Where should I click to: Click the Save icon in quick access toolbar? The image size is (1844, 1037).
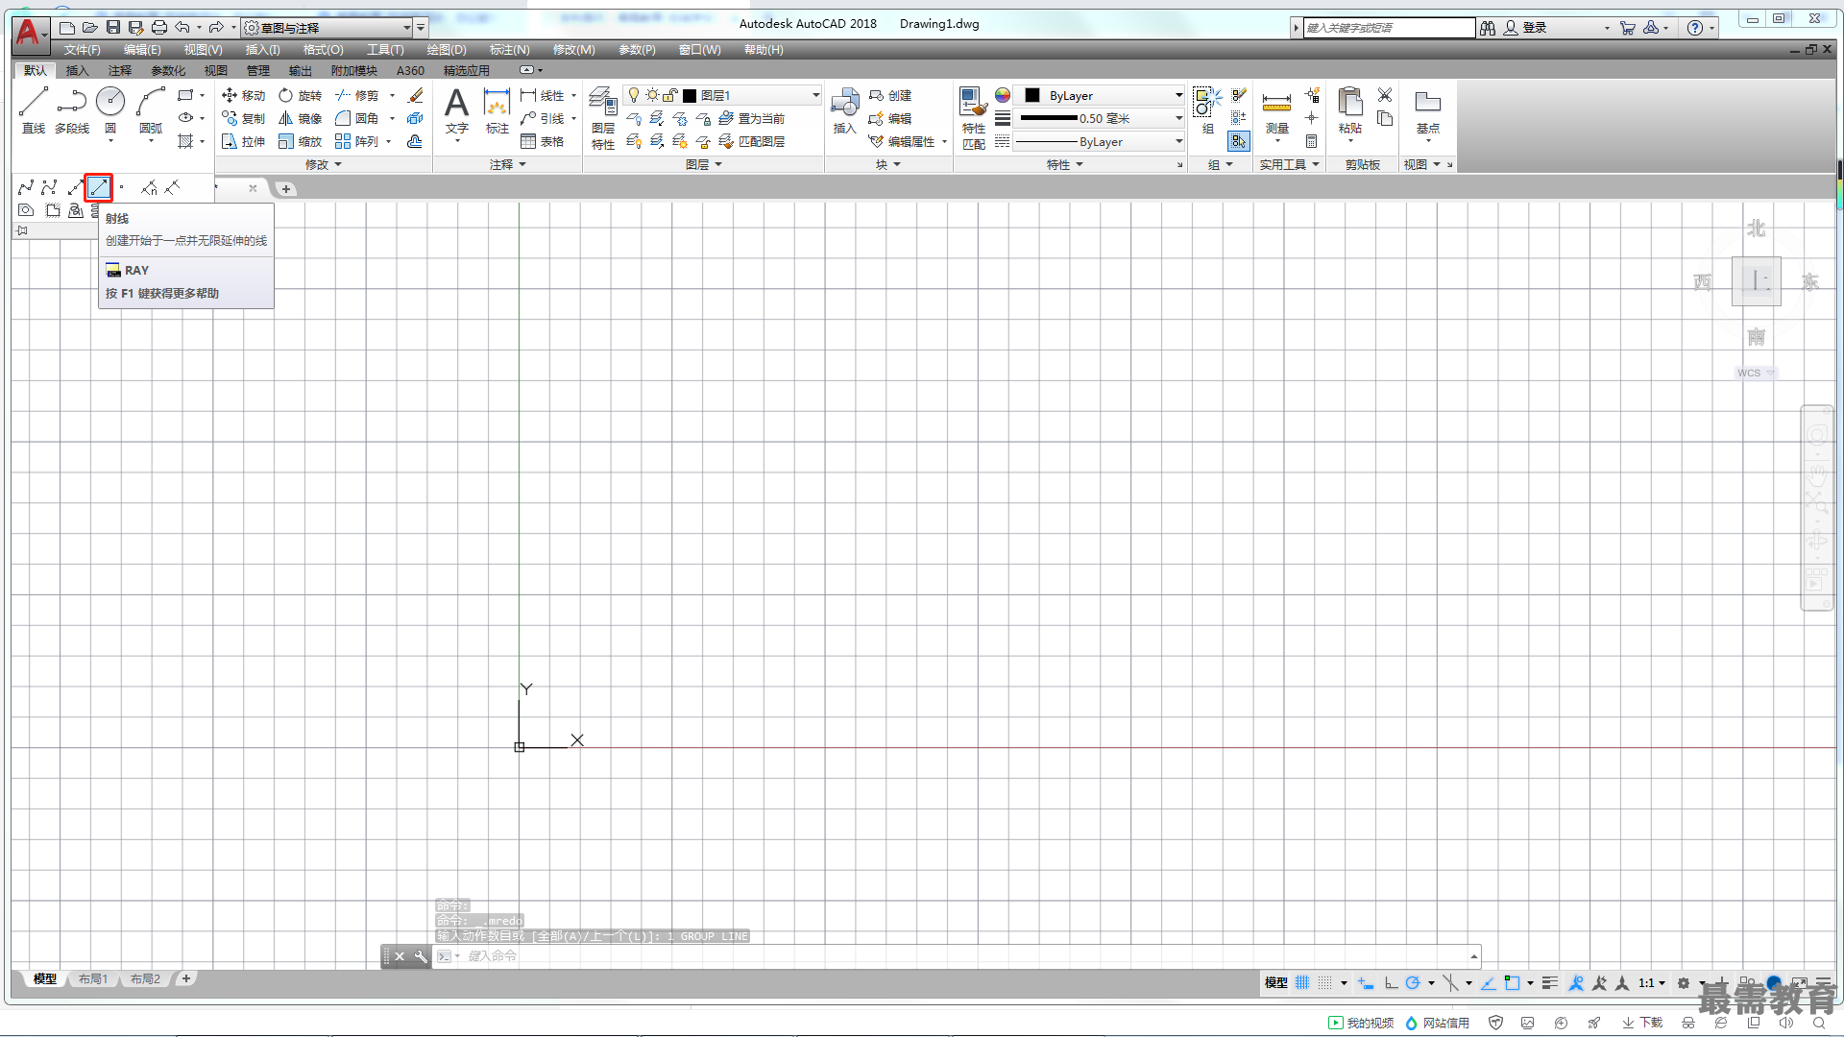[x=113, y=27]
